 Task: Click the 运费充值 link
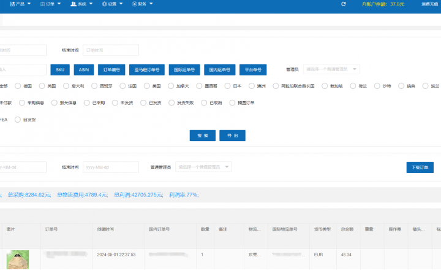click(430, 4)
